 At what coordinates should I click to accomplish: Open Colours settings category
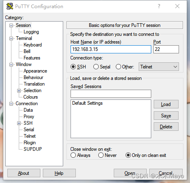tap(31, 97)
